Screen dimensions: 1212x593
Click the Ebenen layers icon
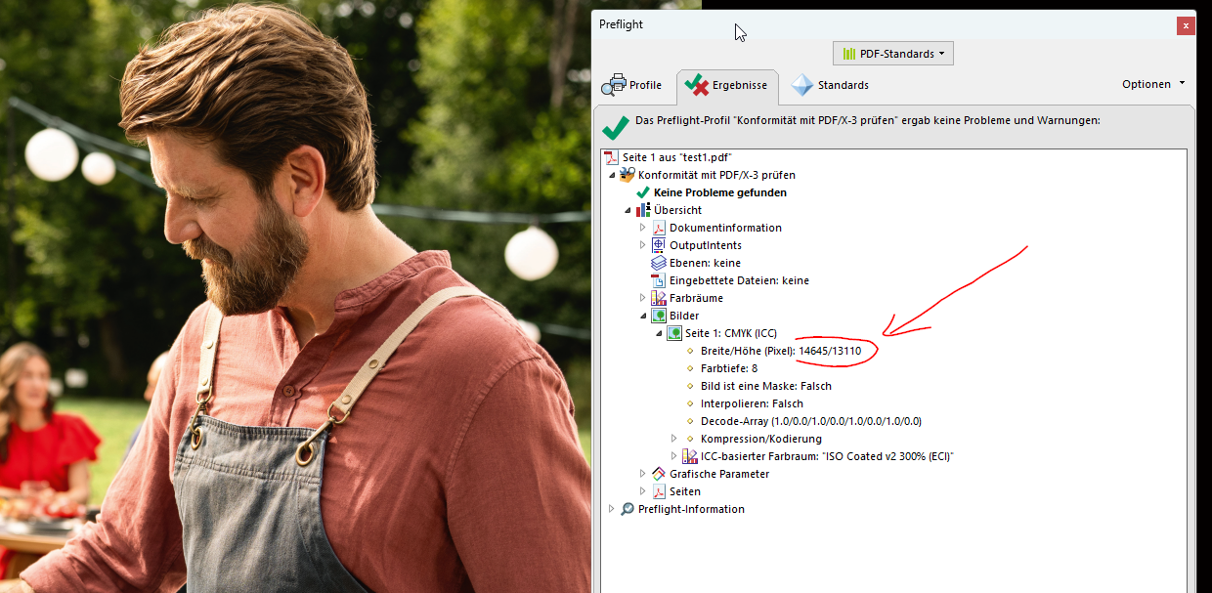[x=659, y=263]
